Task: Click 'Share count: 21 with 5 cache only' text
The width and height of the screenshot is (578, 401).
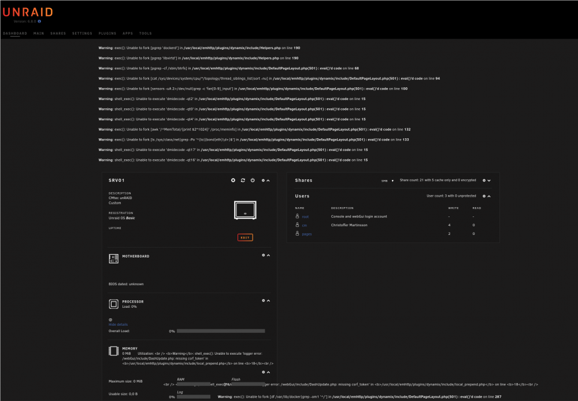Action: 438,180
